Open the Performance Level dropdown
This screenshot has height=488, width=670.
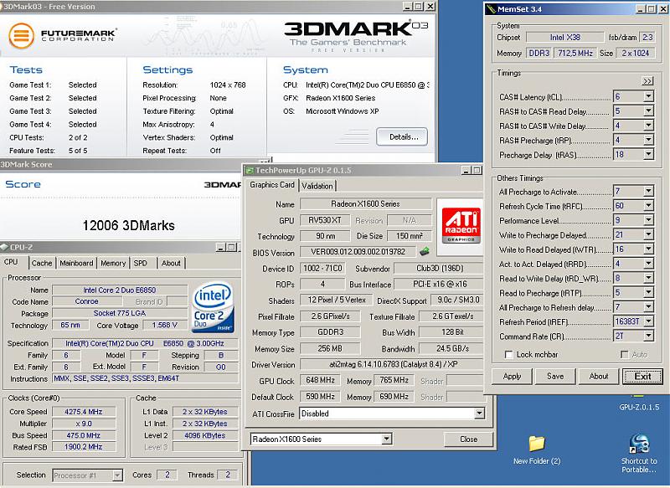tap(648, 220)
